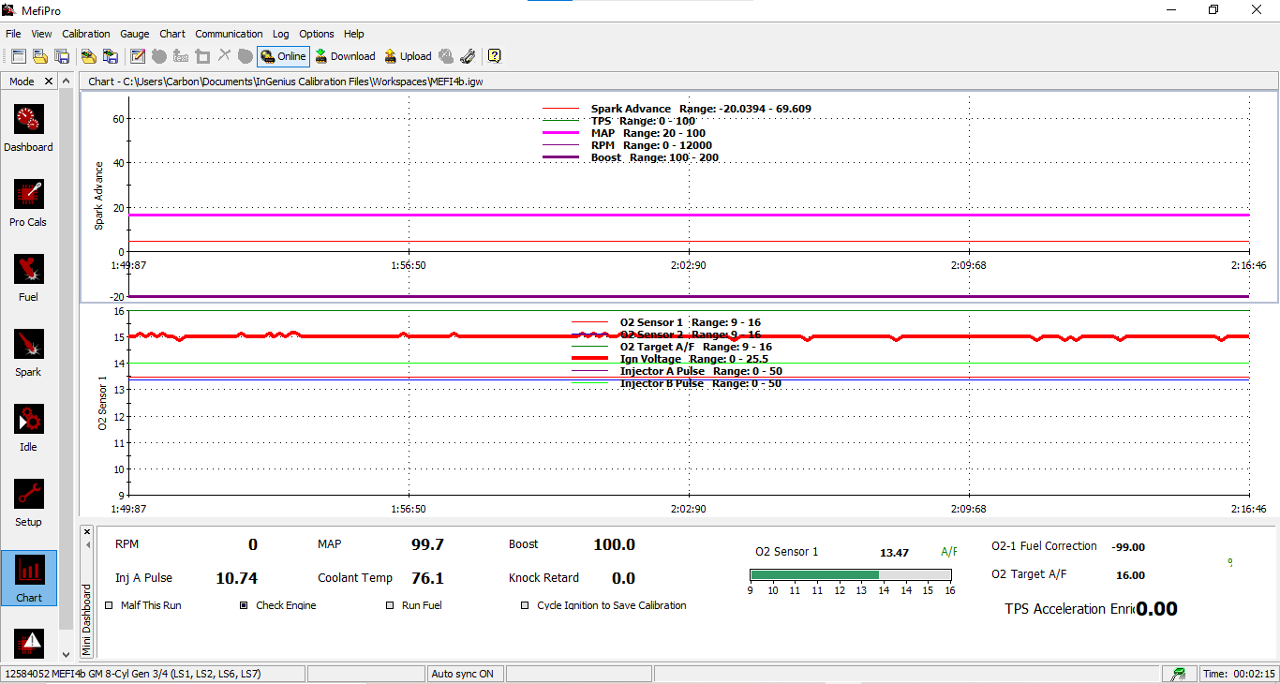Click the O2 Sensor 1 gauge bar

coord(850,574)
